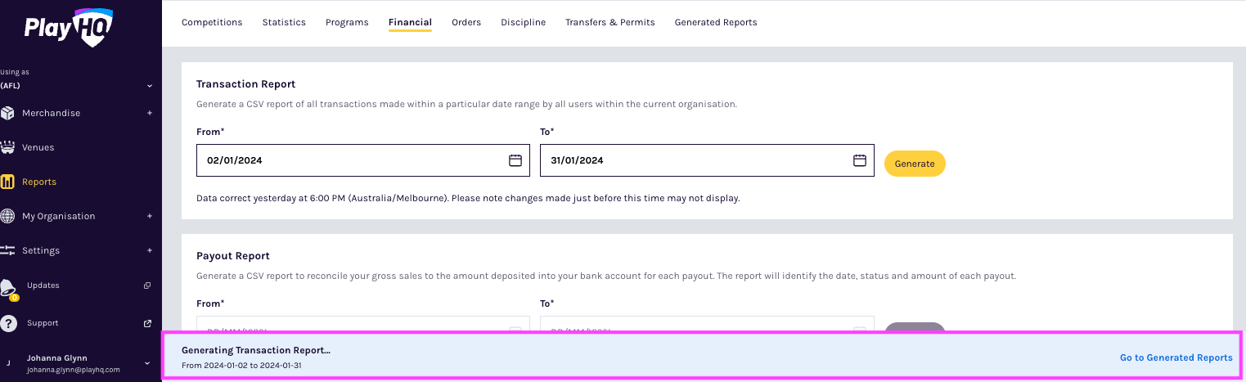Open the Merchandise box icon
This screenshot has height=382, width=1246.
coord(8,113)
